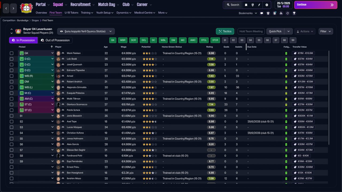Click the boot icon on In Possession
Image resolution: width=342 pixels, height=192 pixels.
coord(13,40)
